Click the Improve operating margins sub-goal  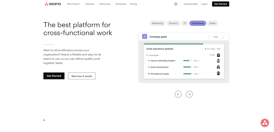[x=163, y=61]
